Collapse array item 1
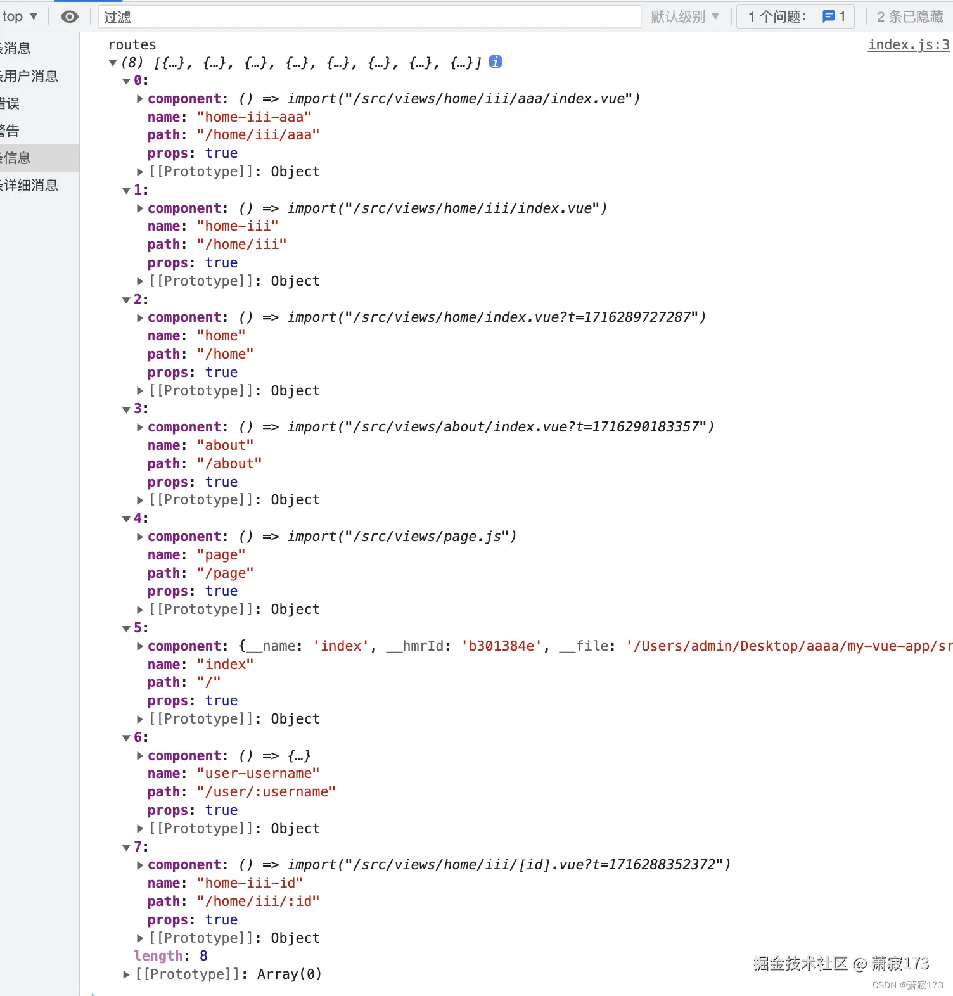Image resolution: width=953 pixels, height=996 pixels. pyautogui.click(x=126, y=191)
